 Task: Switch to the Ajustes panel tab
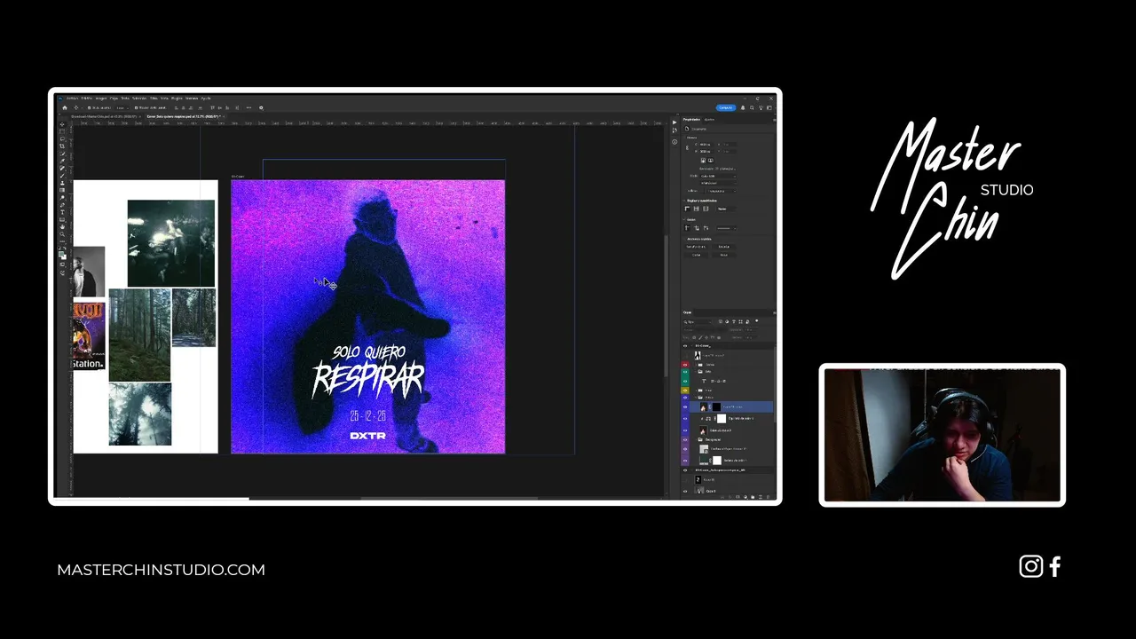tap(709, 120)
